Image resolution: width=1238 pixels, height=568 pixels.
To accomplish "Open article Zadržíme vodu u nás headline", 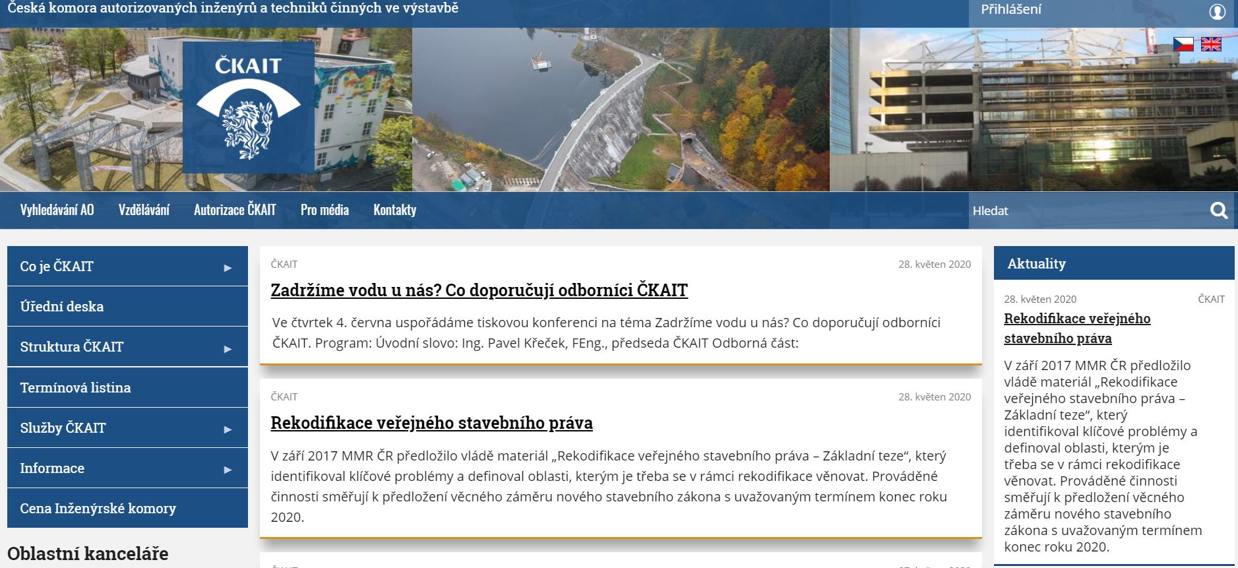I will (x=479, y=290).
